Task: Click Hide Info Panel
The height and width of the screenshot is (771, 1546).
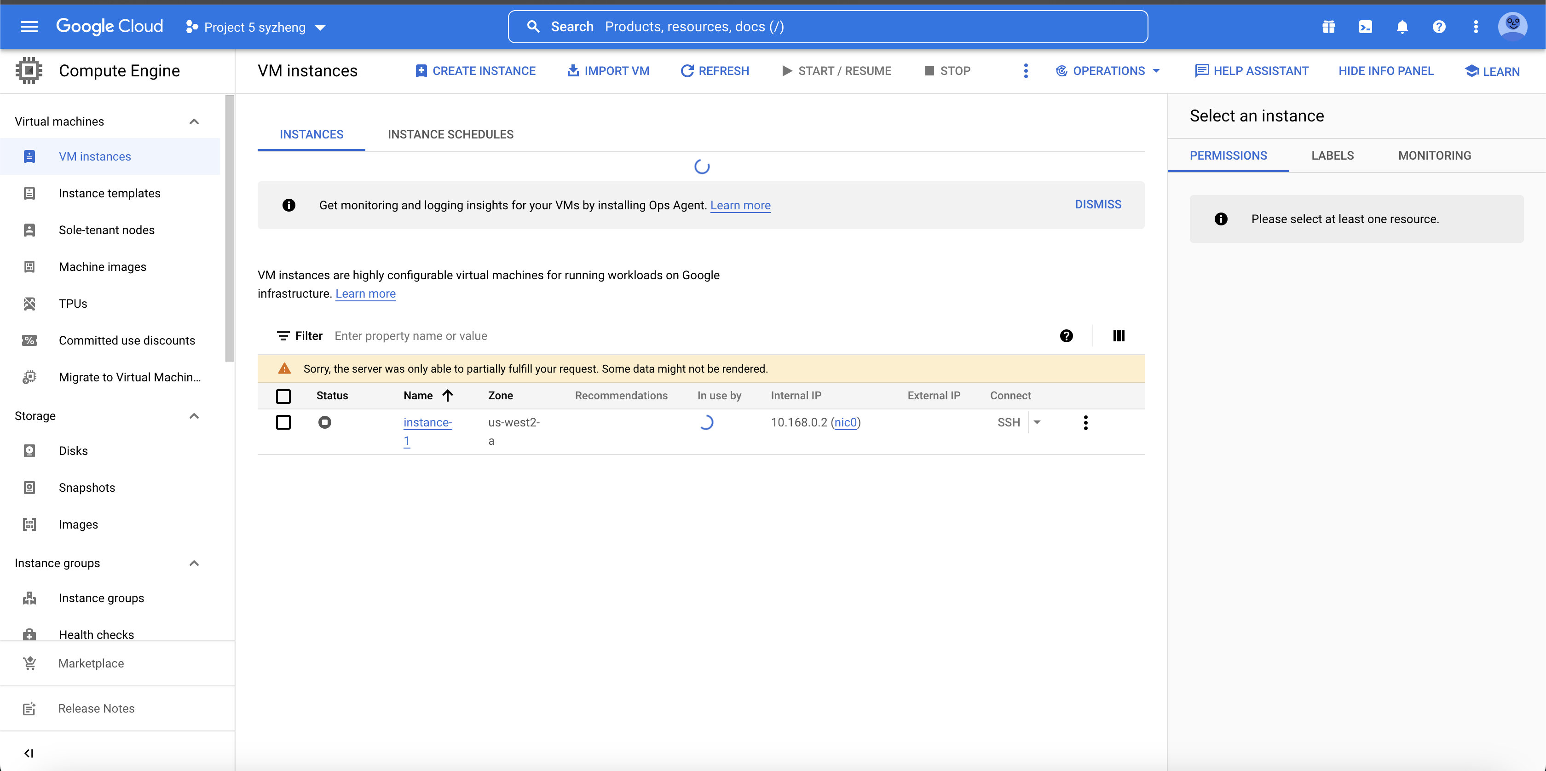Action: [x=1386, y=71]
